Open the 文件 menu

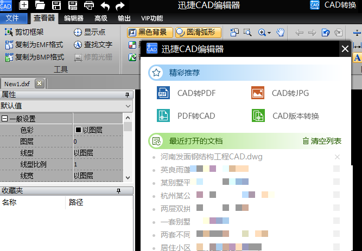[x=12, y=18]
